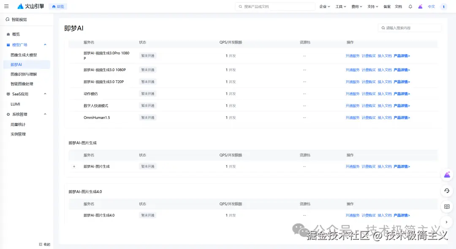This screenshot has width=456, height=249.
Task: Switch language via 中文 button
Action: tap(431, 6)
